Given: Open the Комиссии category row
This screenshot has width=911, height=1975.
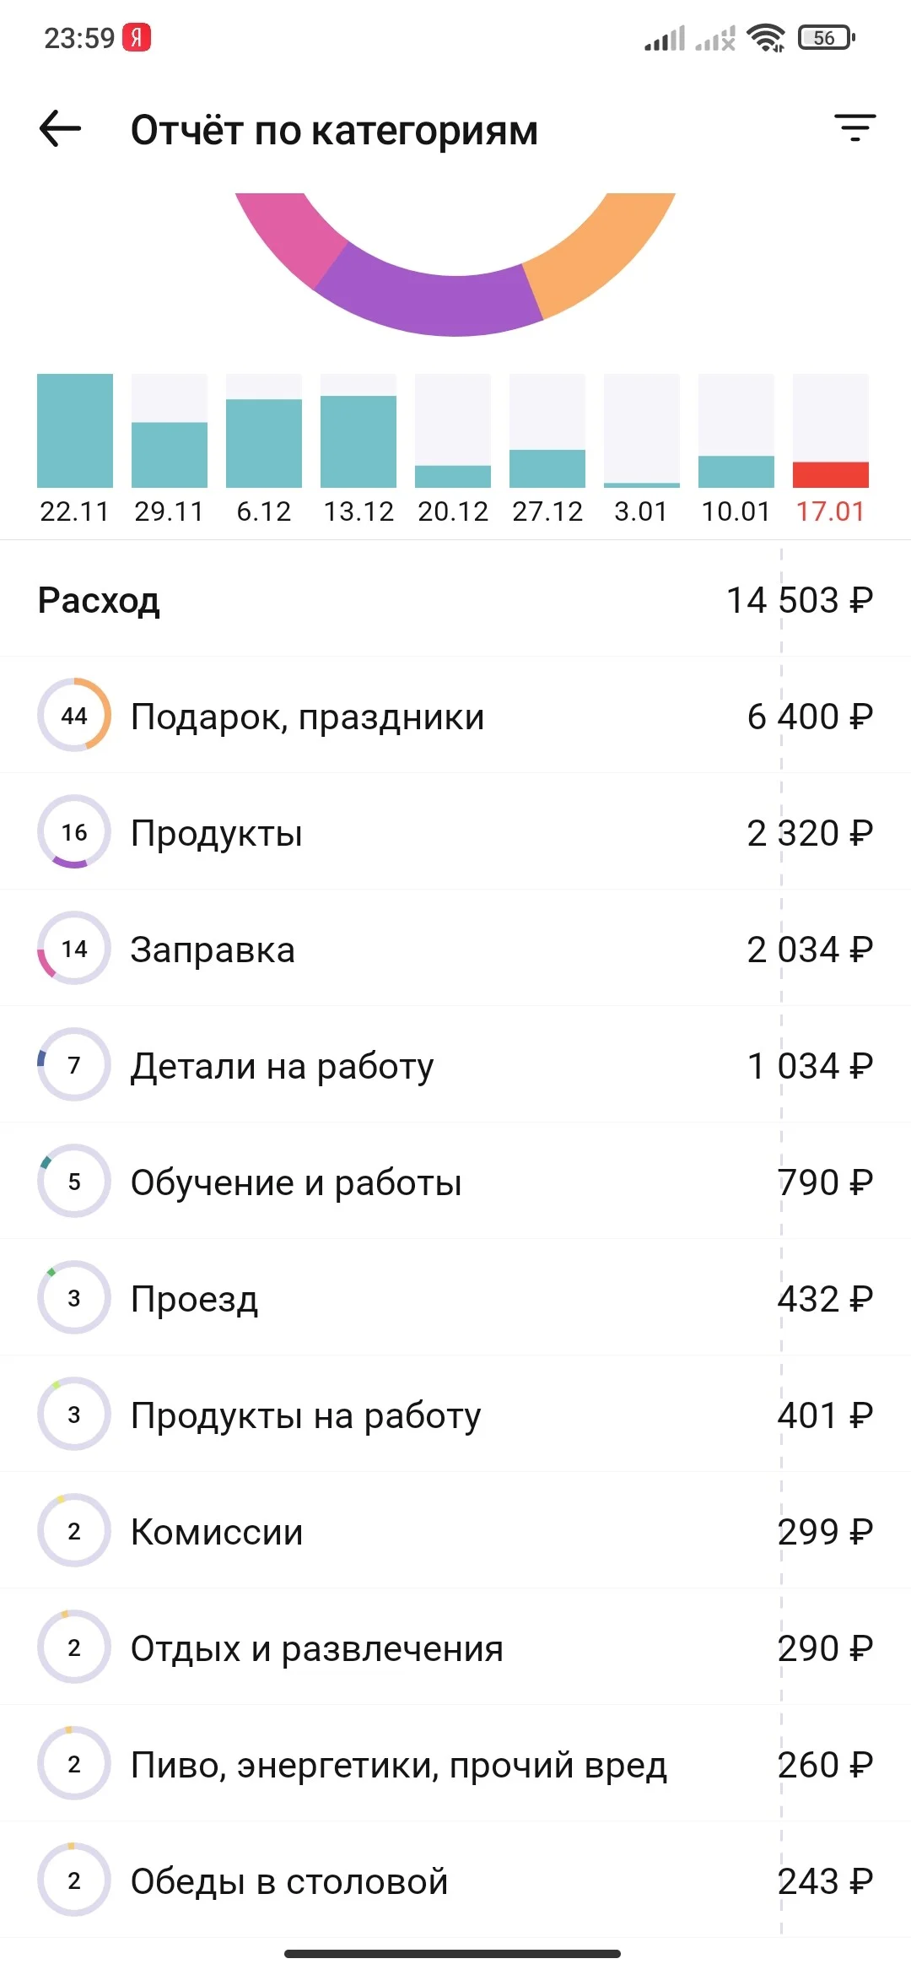Looking at the screenshot, I should (455, 1531).
